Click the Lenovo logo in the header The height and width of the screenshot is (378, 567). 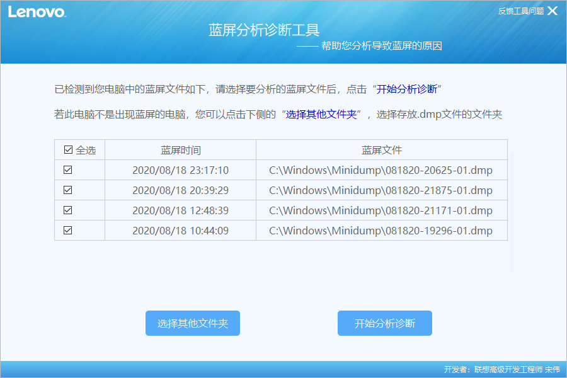[37, 12]
